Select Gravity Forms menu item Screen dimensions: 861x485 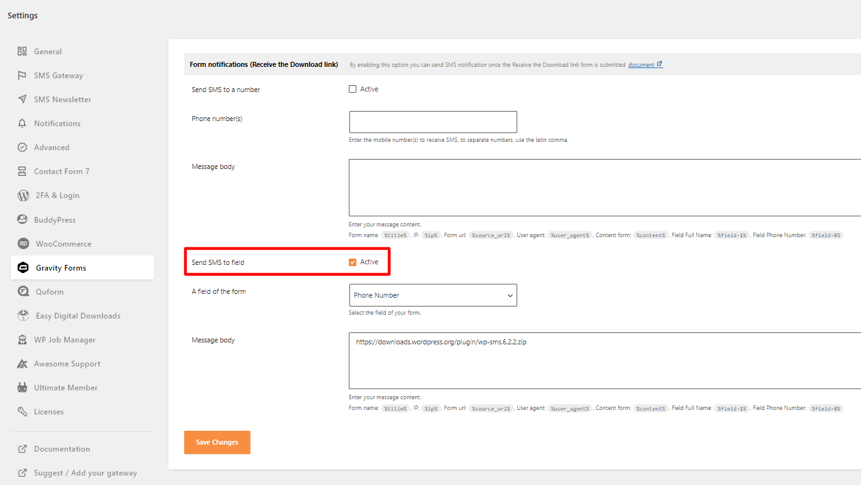pos(82,267)
